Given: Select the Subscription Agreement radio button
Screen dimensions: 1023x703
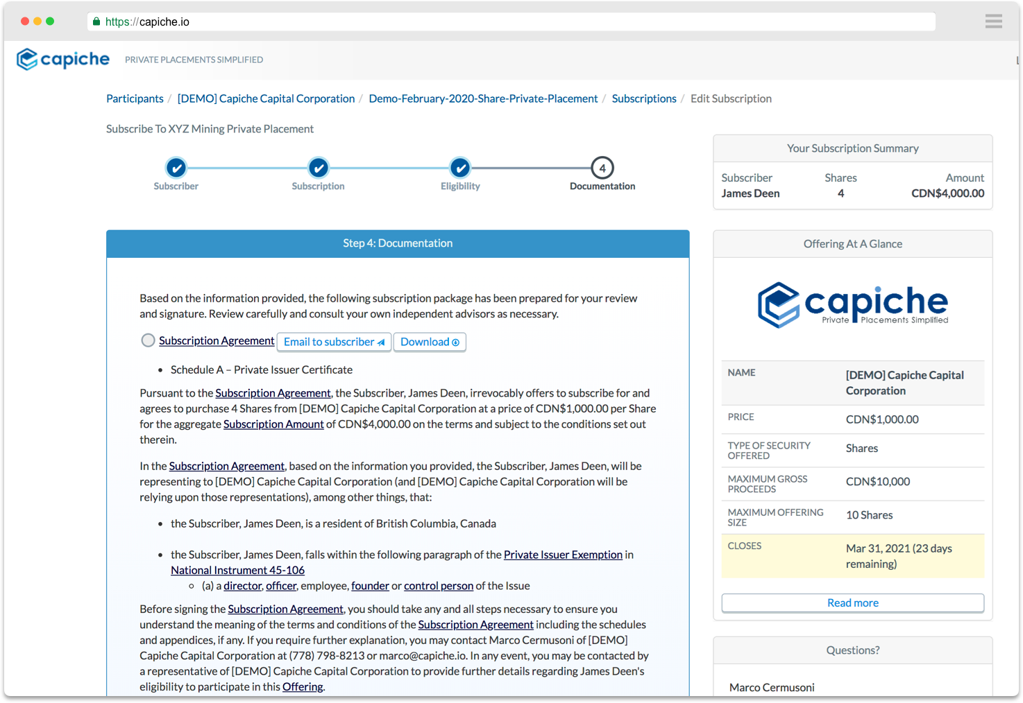Looking at the screenshot, I should (x=148, y=340).
